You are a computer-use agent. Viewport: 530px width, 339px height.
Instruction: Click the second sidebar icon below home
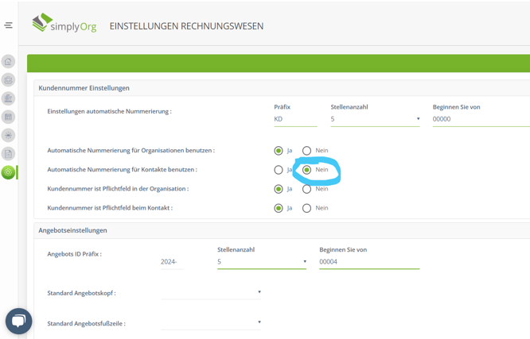[9, 79]
